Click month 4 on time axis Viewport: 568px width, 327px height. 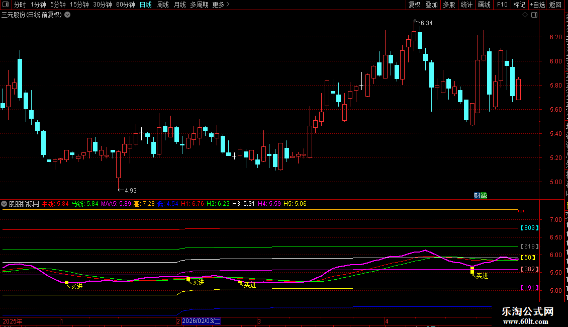(387, 321)
